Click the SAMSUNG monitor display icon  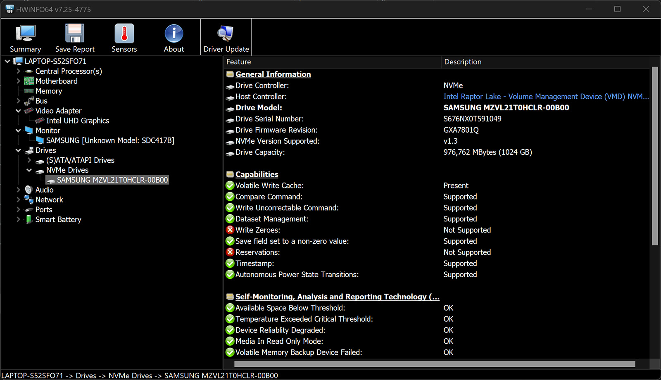click(40, 140)
